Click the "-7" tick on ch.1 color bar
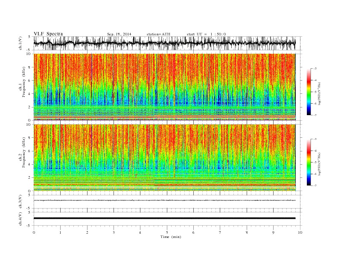 [315, 115]
